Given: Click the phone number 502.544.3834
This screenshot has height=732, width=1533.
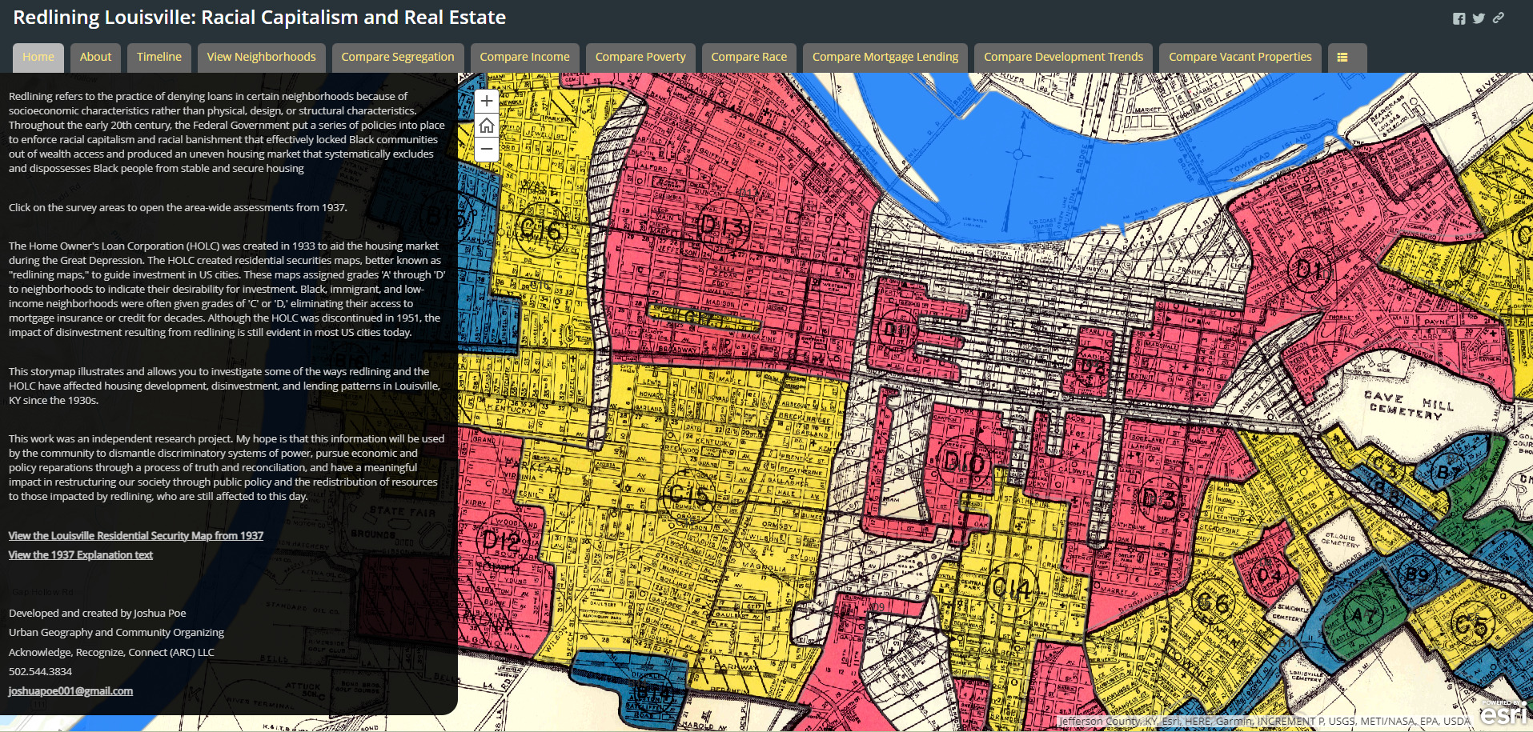Looking at the screenshot, I should click(40, 672).
